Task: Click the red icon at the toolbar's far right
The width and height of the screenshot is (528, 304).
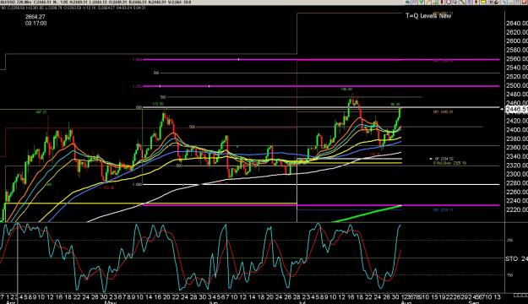Action: coord(525,2)
